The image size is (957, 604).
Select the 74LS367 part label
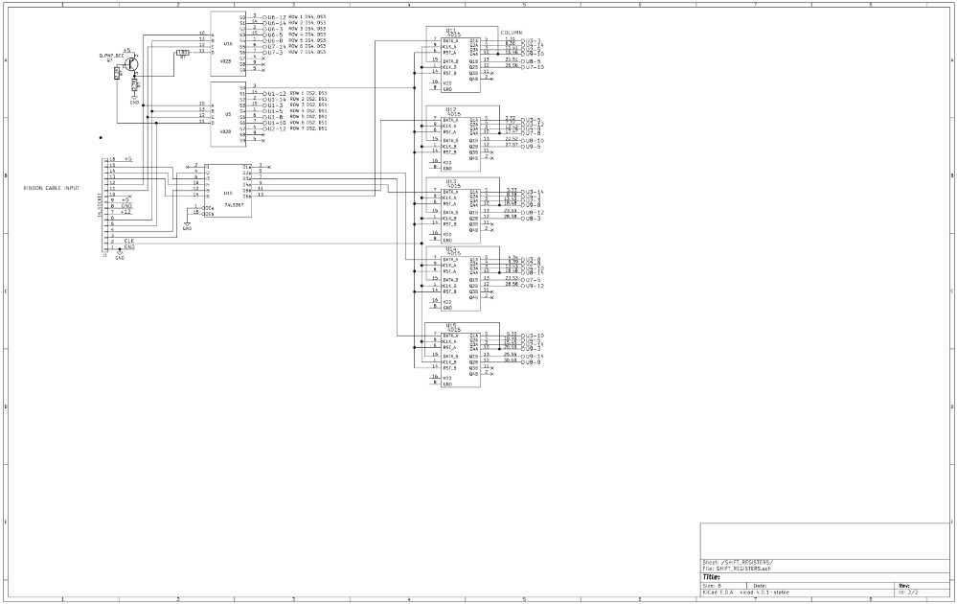click(x=236, y=205)
